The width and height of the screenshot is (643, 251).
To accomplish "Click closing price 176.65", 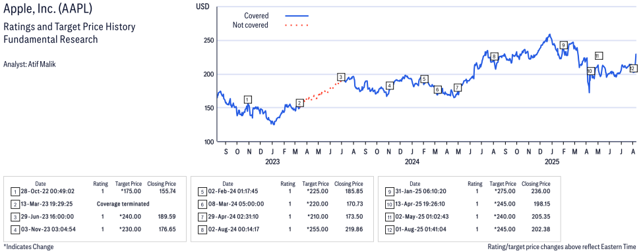I will pos(167,229).
